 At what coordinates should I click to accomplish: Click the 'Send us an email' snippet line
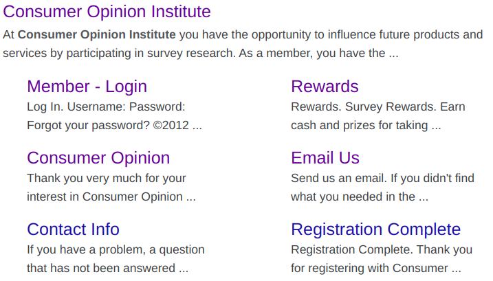point(382,178)
